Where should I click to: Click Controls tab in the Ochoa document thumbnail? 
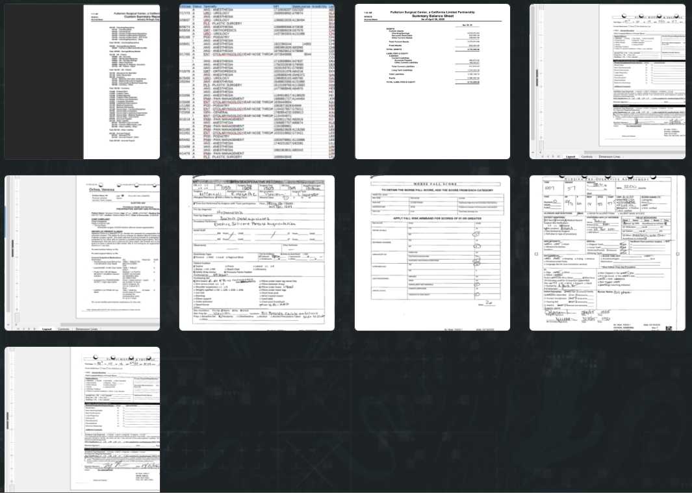click(64, 329)
